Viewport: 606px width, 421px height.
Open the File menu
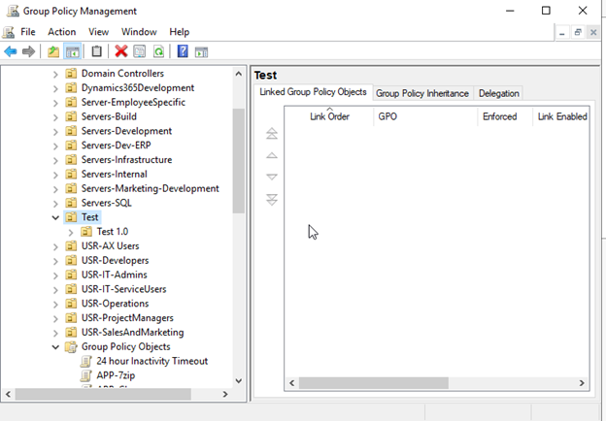pyautogui.click(x=28, y=32)
